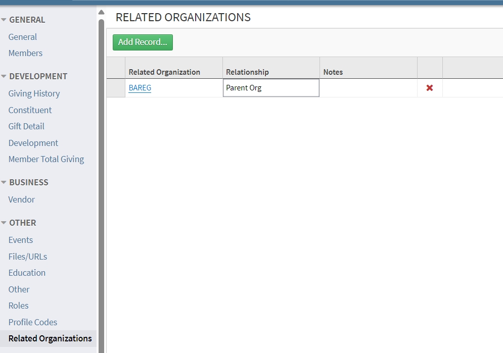Click the scrollbar up arrow

101,12
